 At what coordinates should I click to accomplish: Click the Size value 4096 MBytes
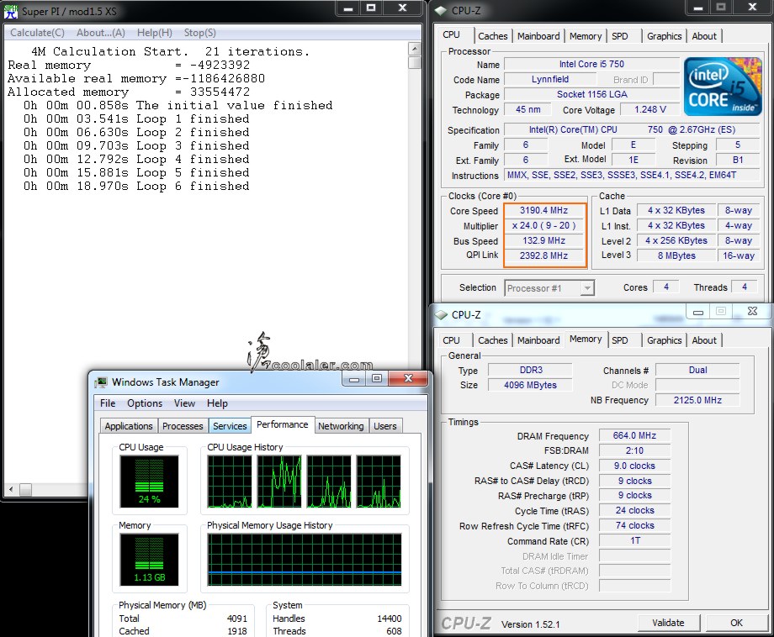[530, 385]
